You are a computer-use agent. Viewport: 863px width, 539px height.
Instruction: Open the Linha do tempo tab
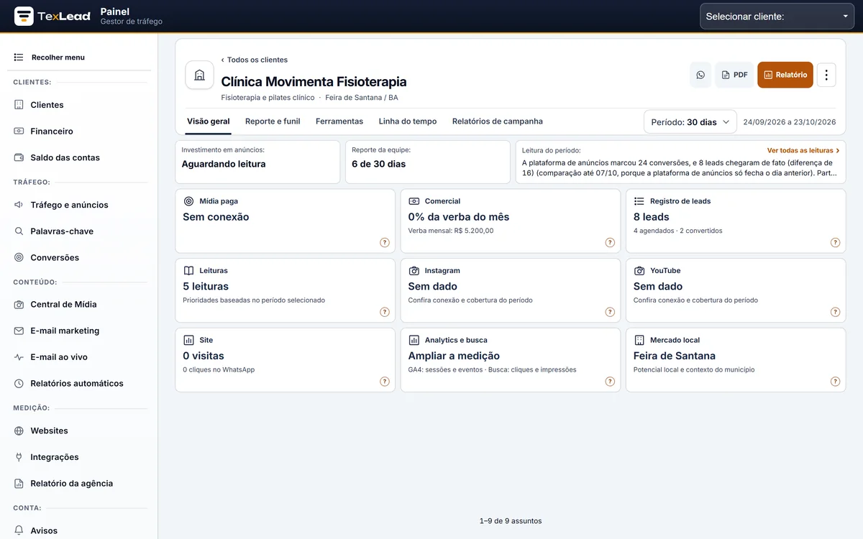tap(408, 121)
